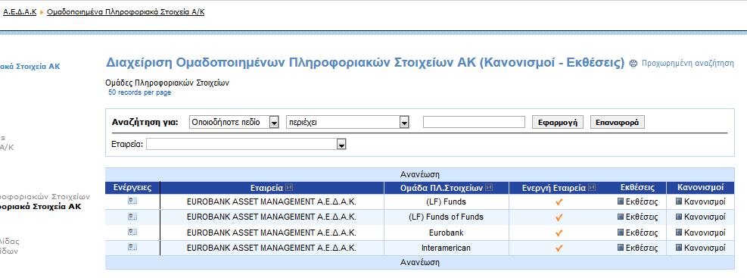
Task: Click Ομαδοποιημένα Πληροφοριακά Στοιχεία Α/Κ breadcrumb
Action: pos(126,12)
